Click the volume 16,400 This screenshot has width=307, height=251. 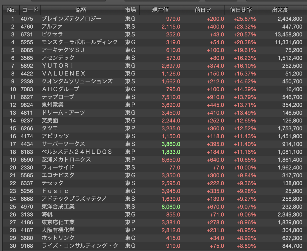coord(294,89)
